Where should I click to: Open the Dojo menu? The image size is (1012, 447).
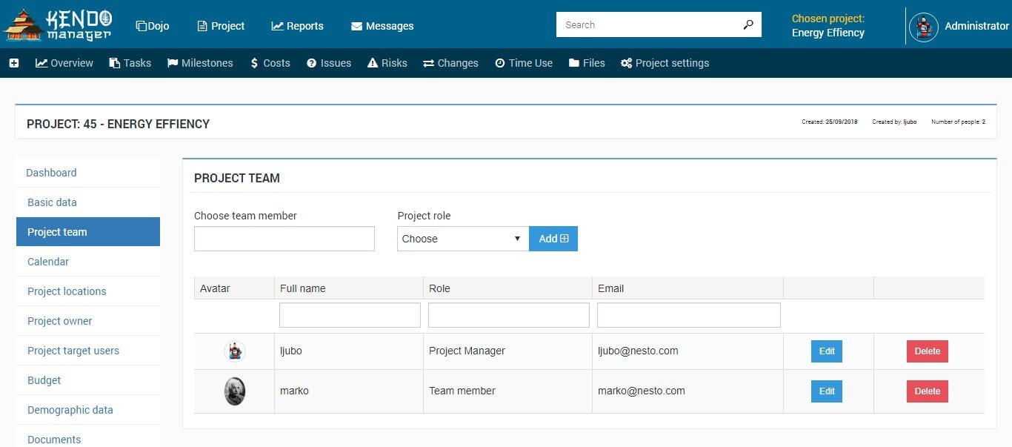click(153, 26)
